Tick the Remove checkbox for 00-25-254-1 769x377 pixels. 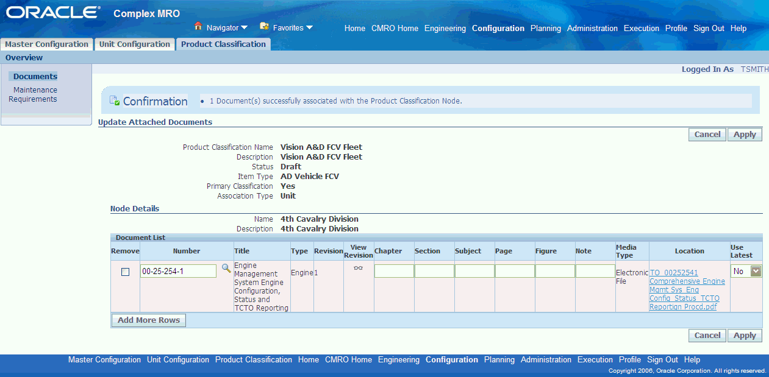coord(125,272)
